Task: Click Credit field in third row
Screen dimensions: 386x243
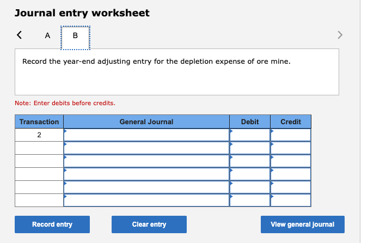Action: tap(291, 161)
